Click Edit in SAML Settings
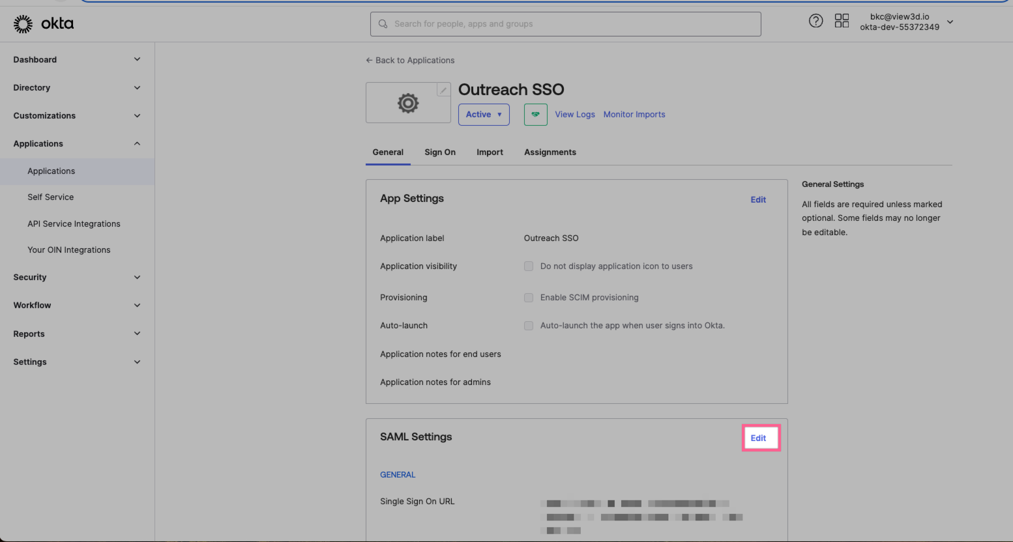The height and width of the screenshot is (542, 1013). (758, 438)
